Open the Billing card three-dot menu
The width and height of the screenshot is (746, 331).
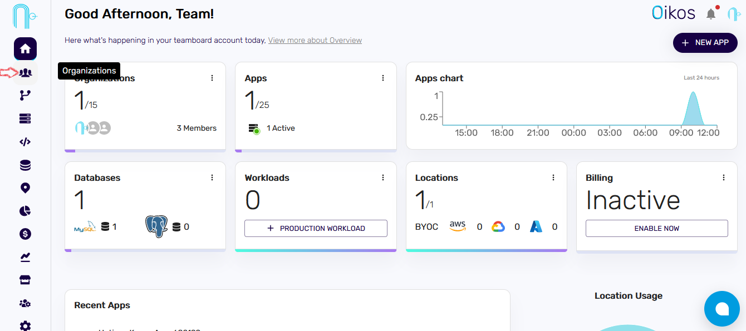(x=724, y=177)
